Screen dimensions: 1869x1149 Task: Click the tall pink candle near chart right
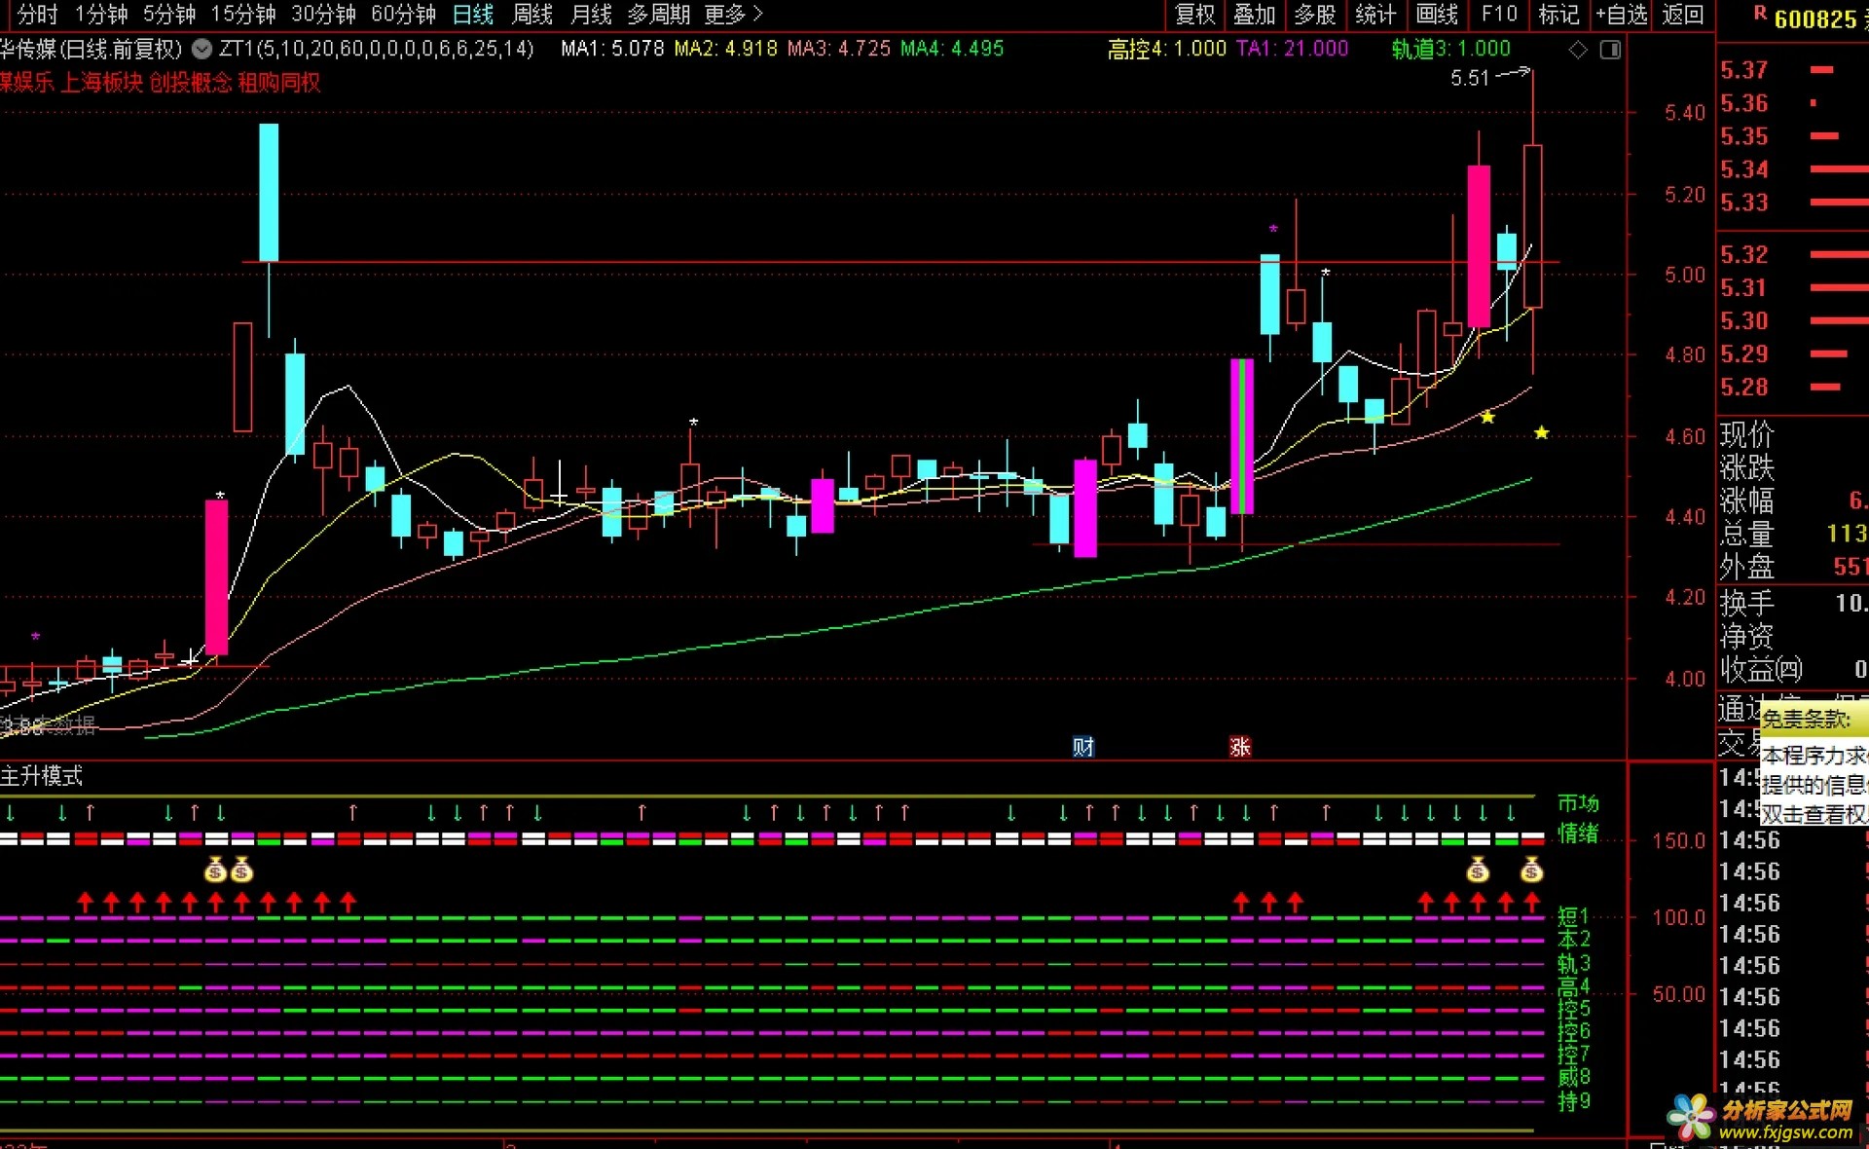pos(1479,246)
